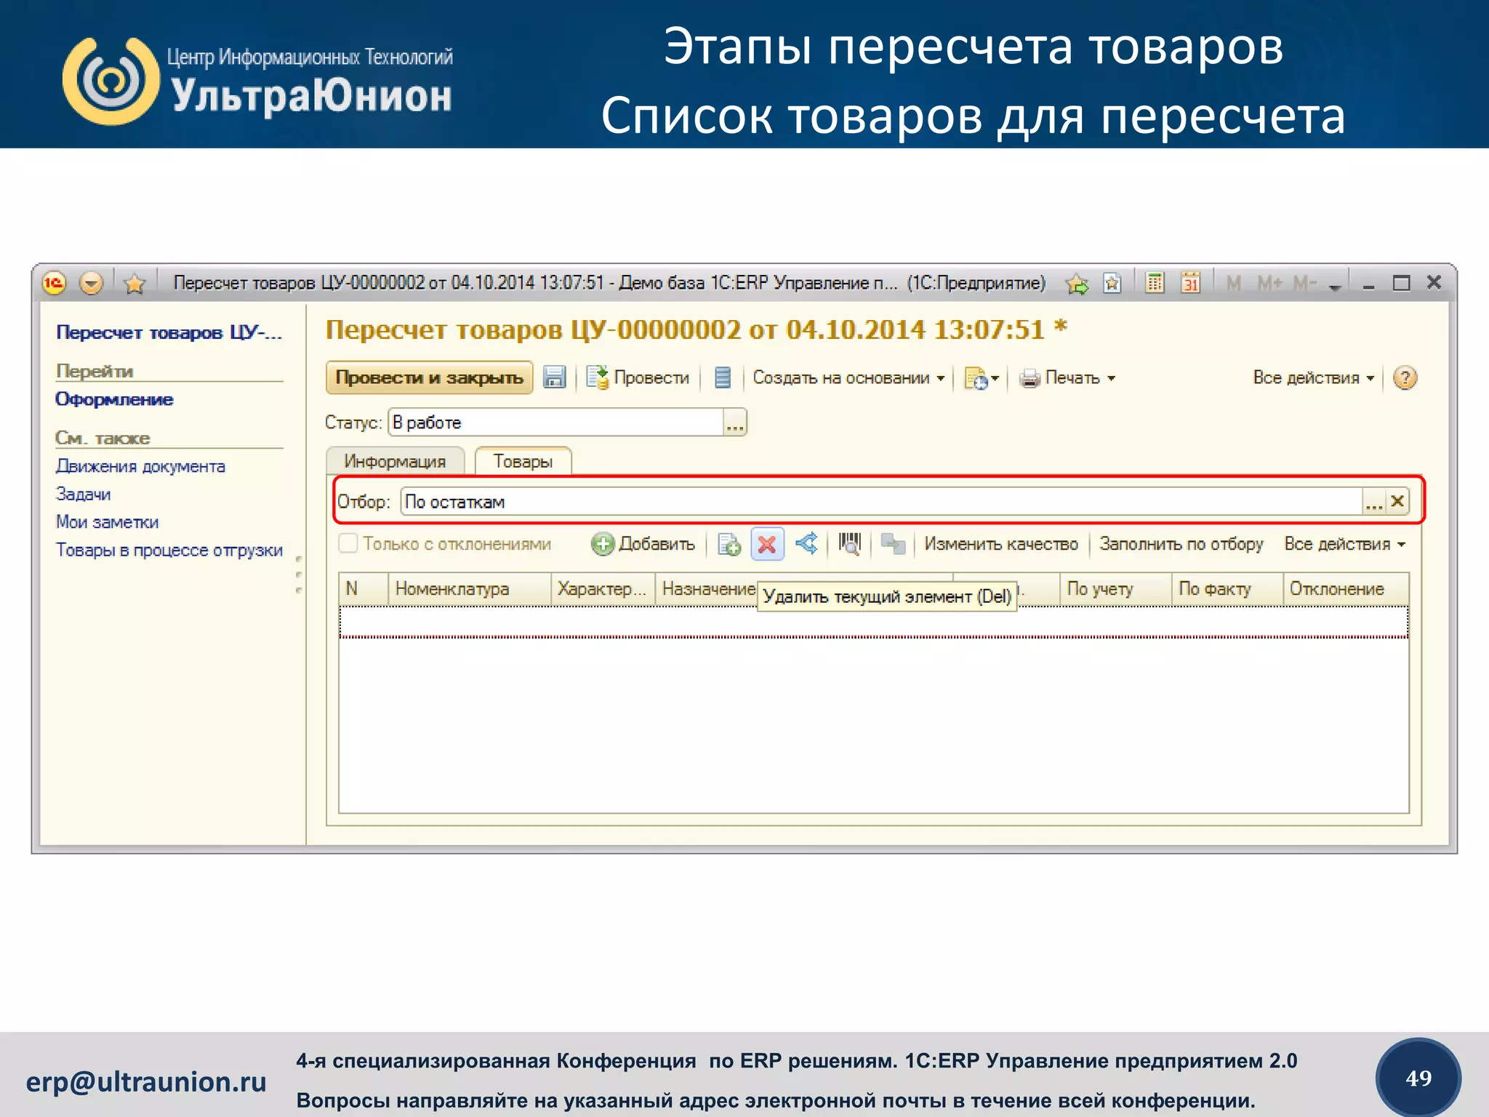Click the Отклонение column header
Image resolution: width=1489 pixels, height=1117 pixels.
[x=1346, y=589]
